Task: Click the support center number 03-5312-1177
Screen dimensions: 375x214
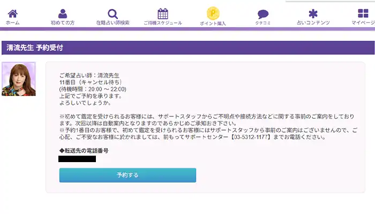Action: pyautogui.click(x=250, y=136)
